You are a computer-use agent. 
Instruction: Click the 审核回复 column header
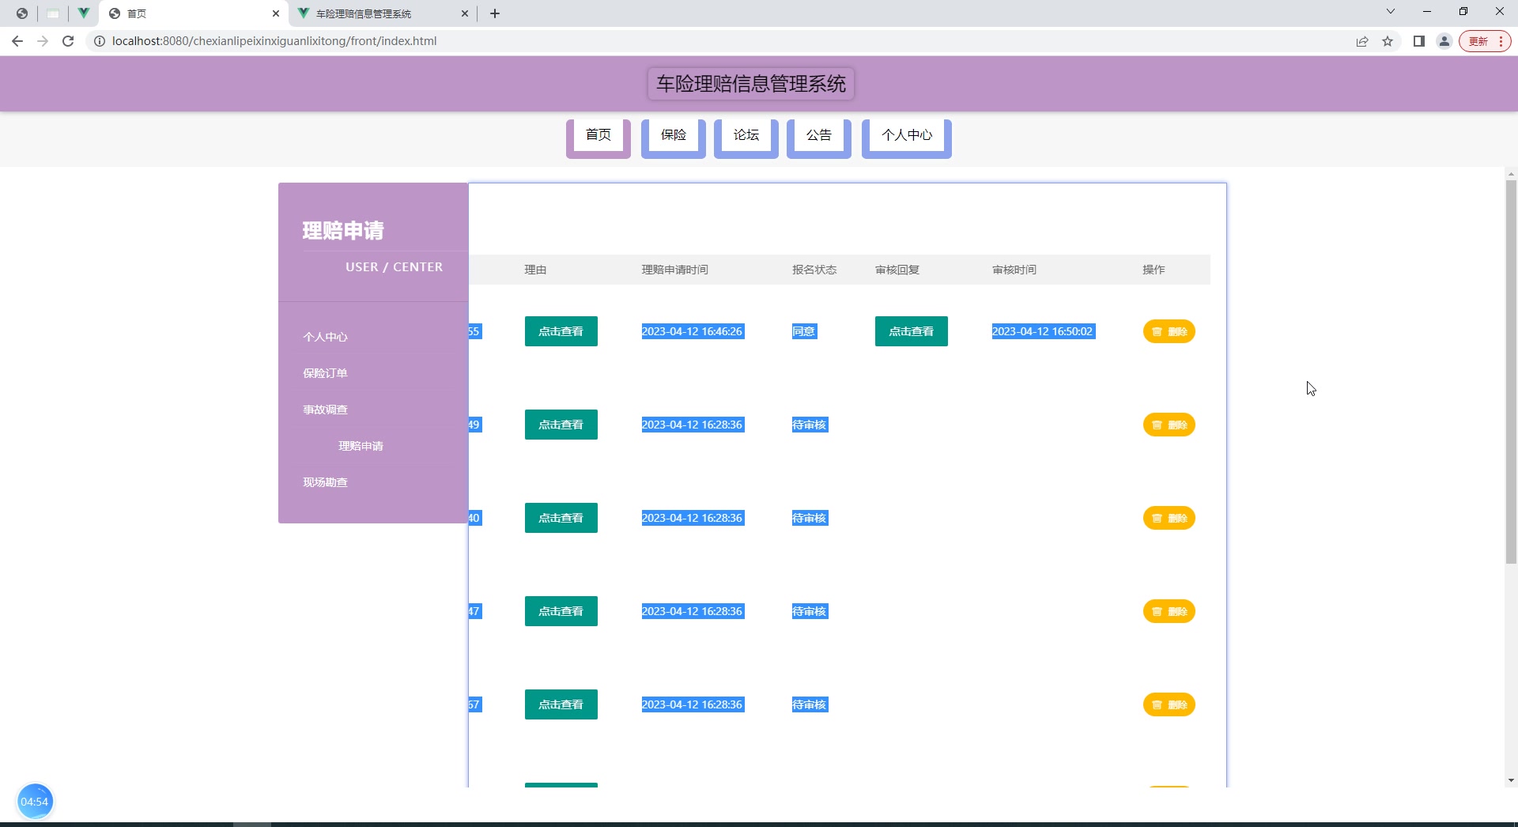tap(897, 270)
